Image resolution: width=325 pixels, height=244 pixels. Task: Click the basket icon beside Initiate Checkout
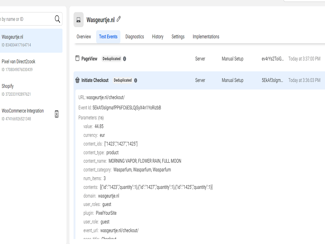pyautogui.click(x=77, y=80)
